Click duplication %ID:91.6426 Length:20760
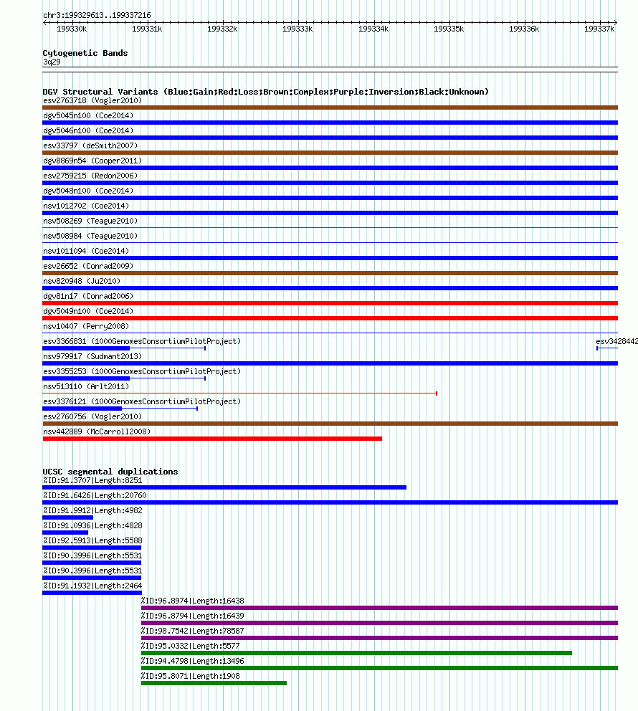Screen dimensions: 638x711 (95, 495)
